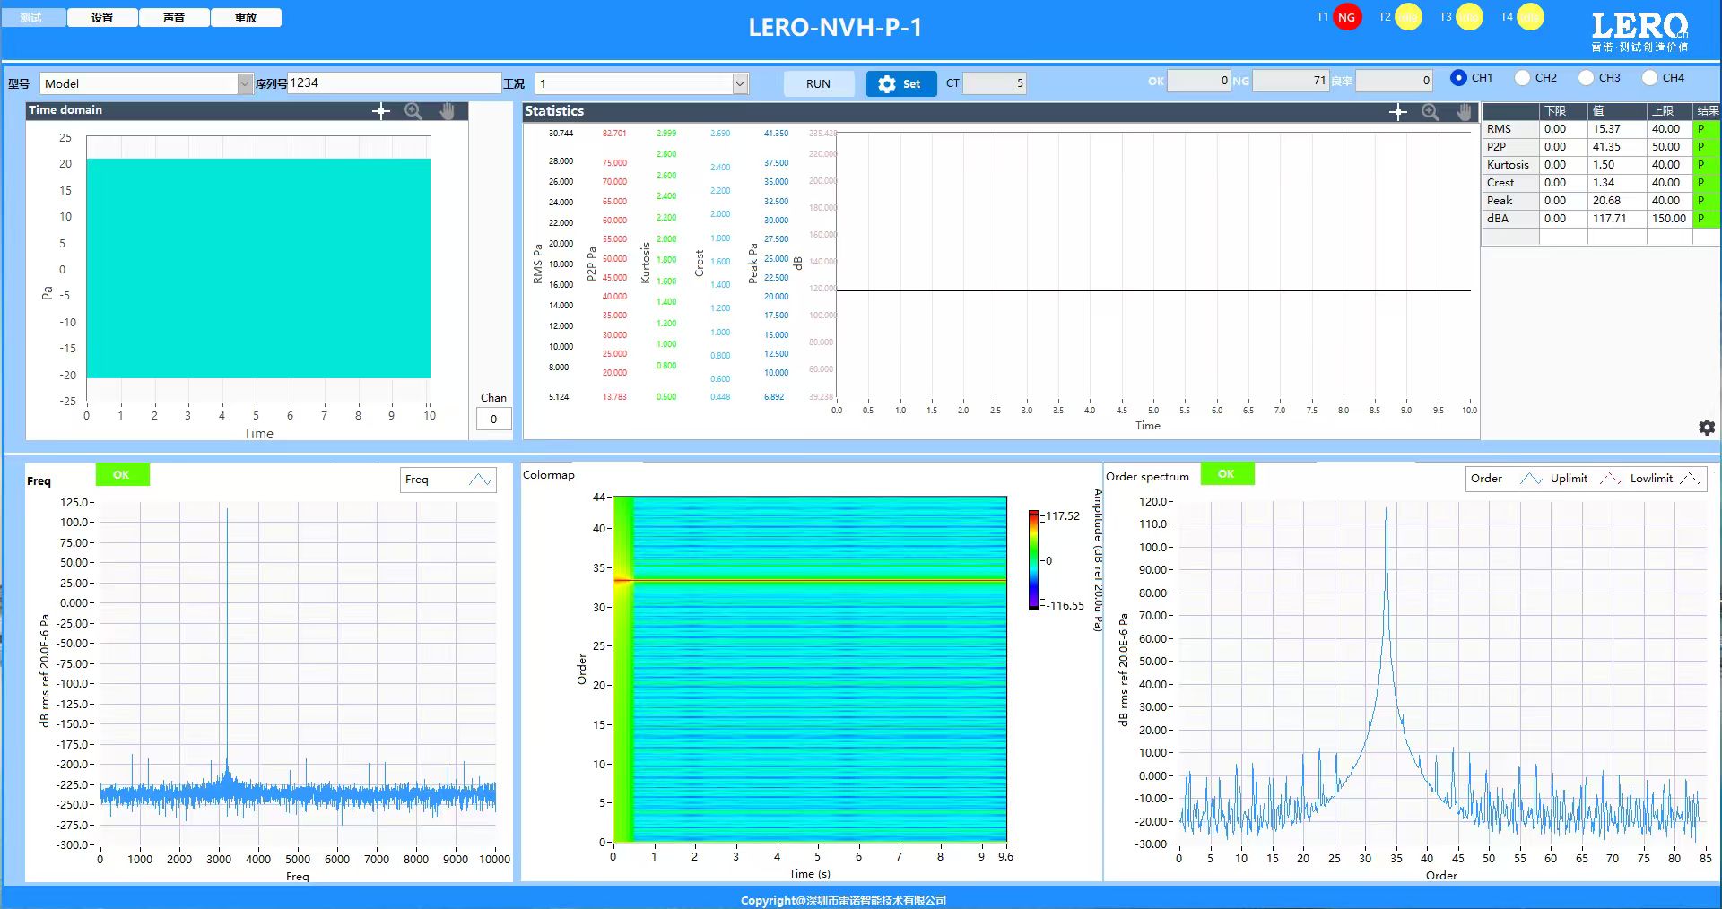
Task: Open the Freq plot legend style selector
Action: pyautogui.click(x=480, y=480)
